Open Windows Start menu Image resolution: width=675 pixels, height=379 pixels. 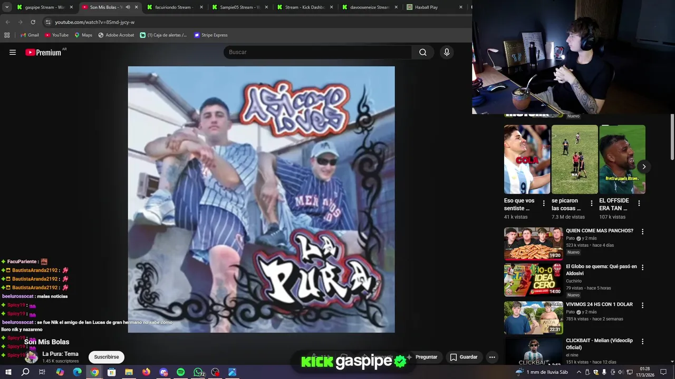(x=8, y=372)
